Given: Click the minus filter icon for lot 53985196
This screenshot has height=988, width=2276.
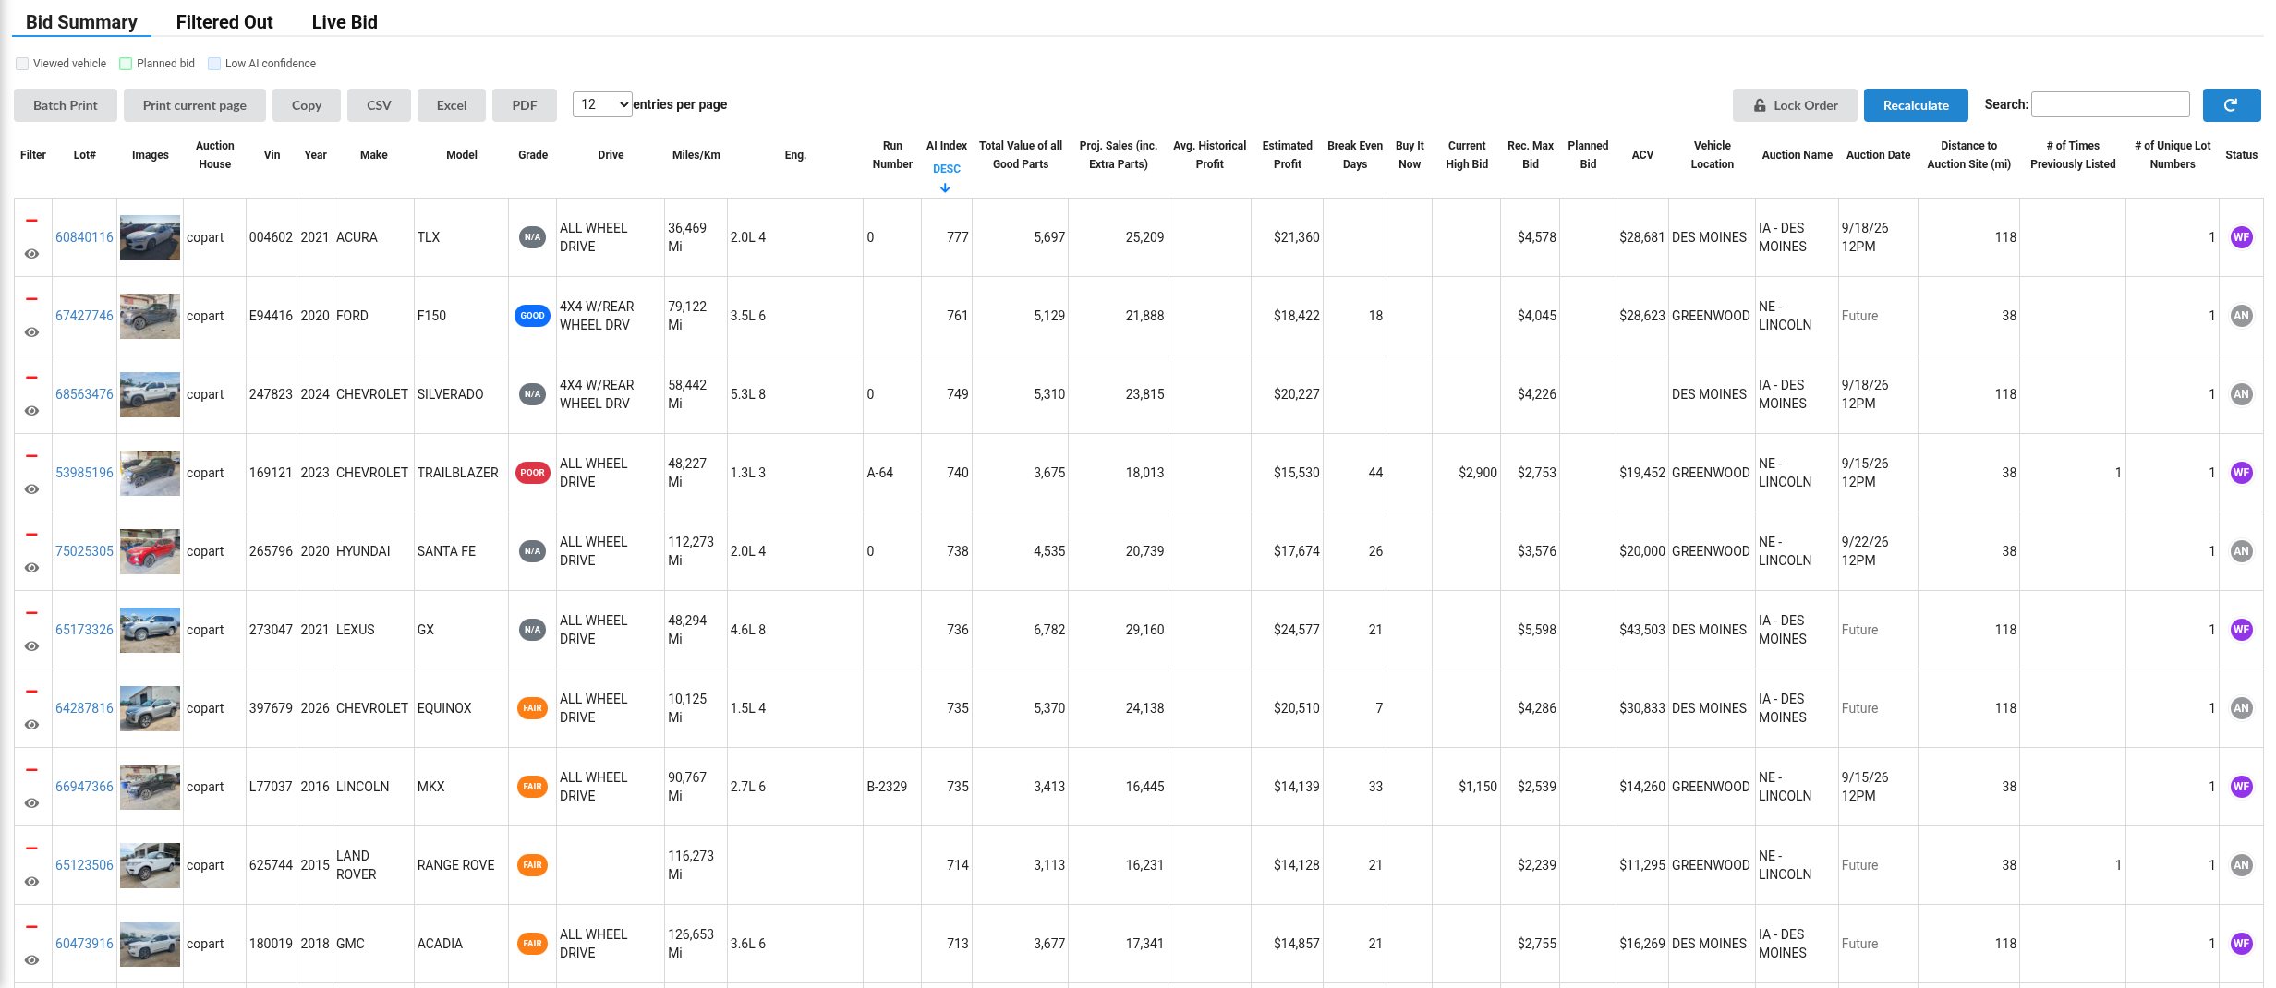Looking at the screenshot, I should [31, 456].
